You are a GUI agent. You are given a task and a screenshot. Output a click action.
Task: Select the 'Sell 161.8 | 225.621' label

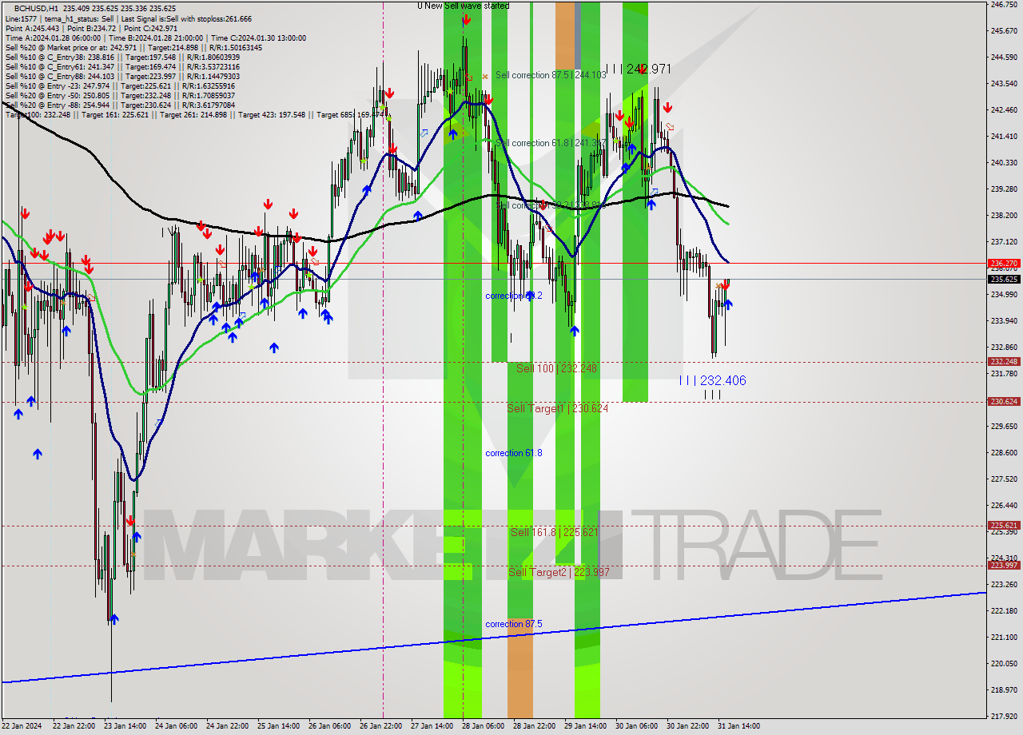click(555, 532)
